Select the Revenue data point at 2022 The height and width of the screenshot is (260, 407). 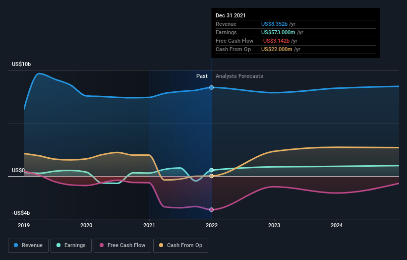[212, 87]
